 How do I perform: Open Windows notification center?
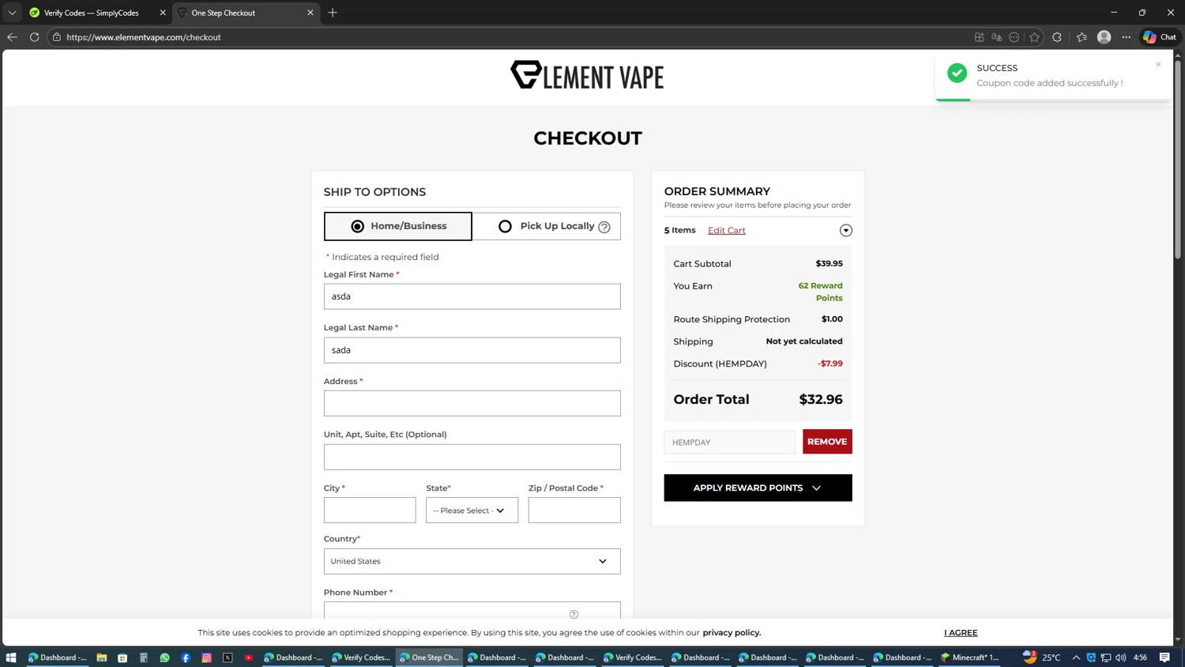(x=1164, y=658)
